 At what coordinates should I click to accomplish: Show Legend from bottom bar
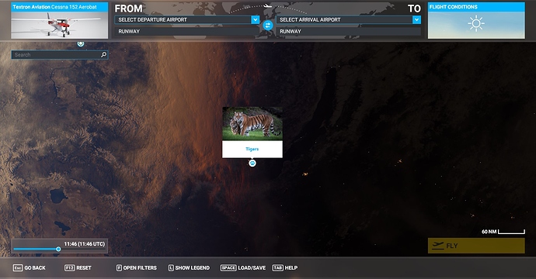pyautogui.click(x=189, y=267)
